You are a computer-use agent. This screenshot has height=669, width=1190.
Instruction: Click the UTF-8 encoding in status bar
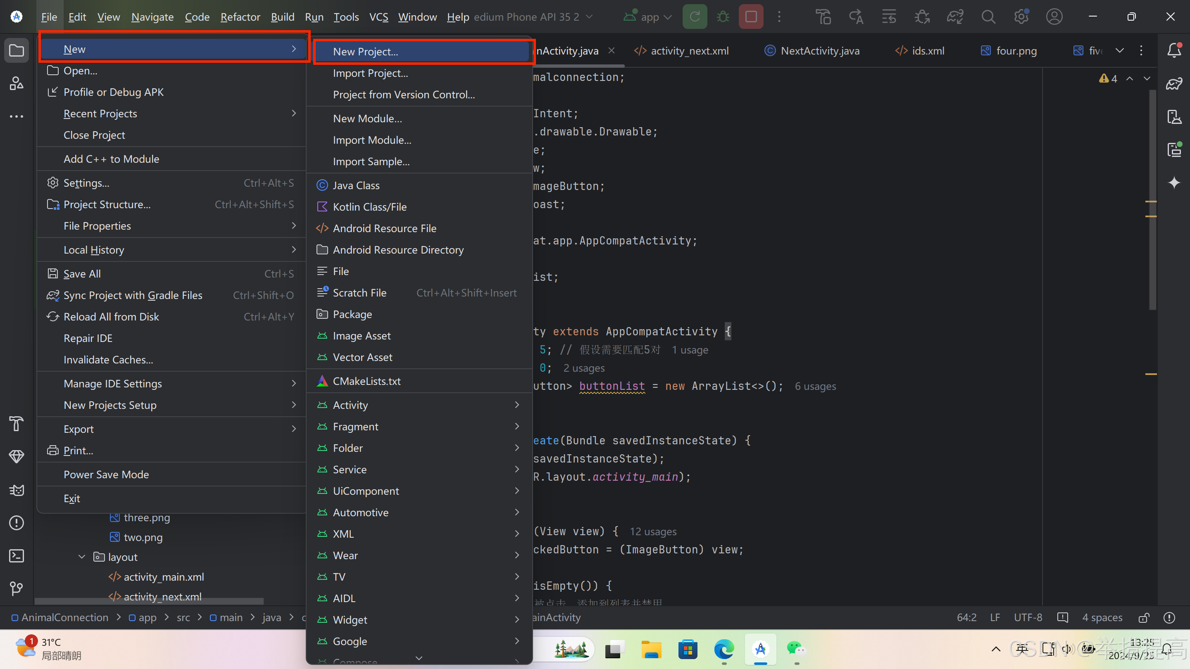click(1028, 617)
